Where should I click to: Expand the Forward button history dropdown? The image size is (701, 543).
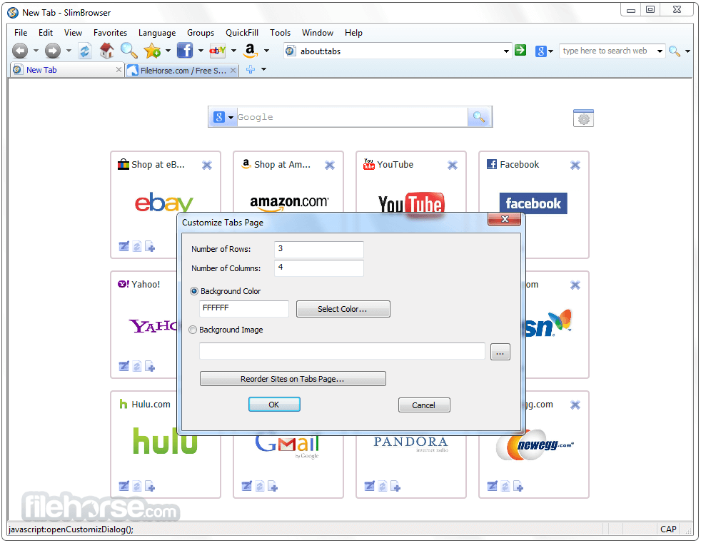(x=69, y=51)
